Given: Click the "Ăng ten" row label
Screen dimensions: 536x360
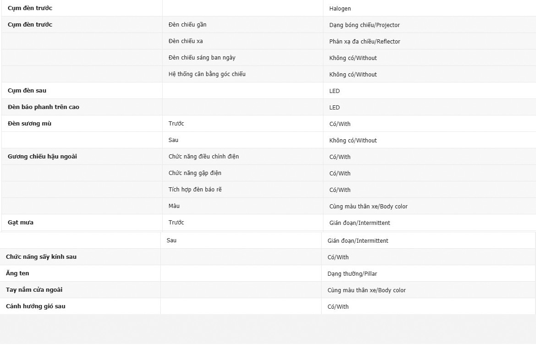Looking at the screenshot, I should pos(17,273).
